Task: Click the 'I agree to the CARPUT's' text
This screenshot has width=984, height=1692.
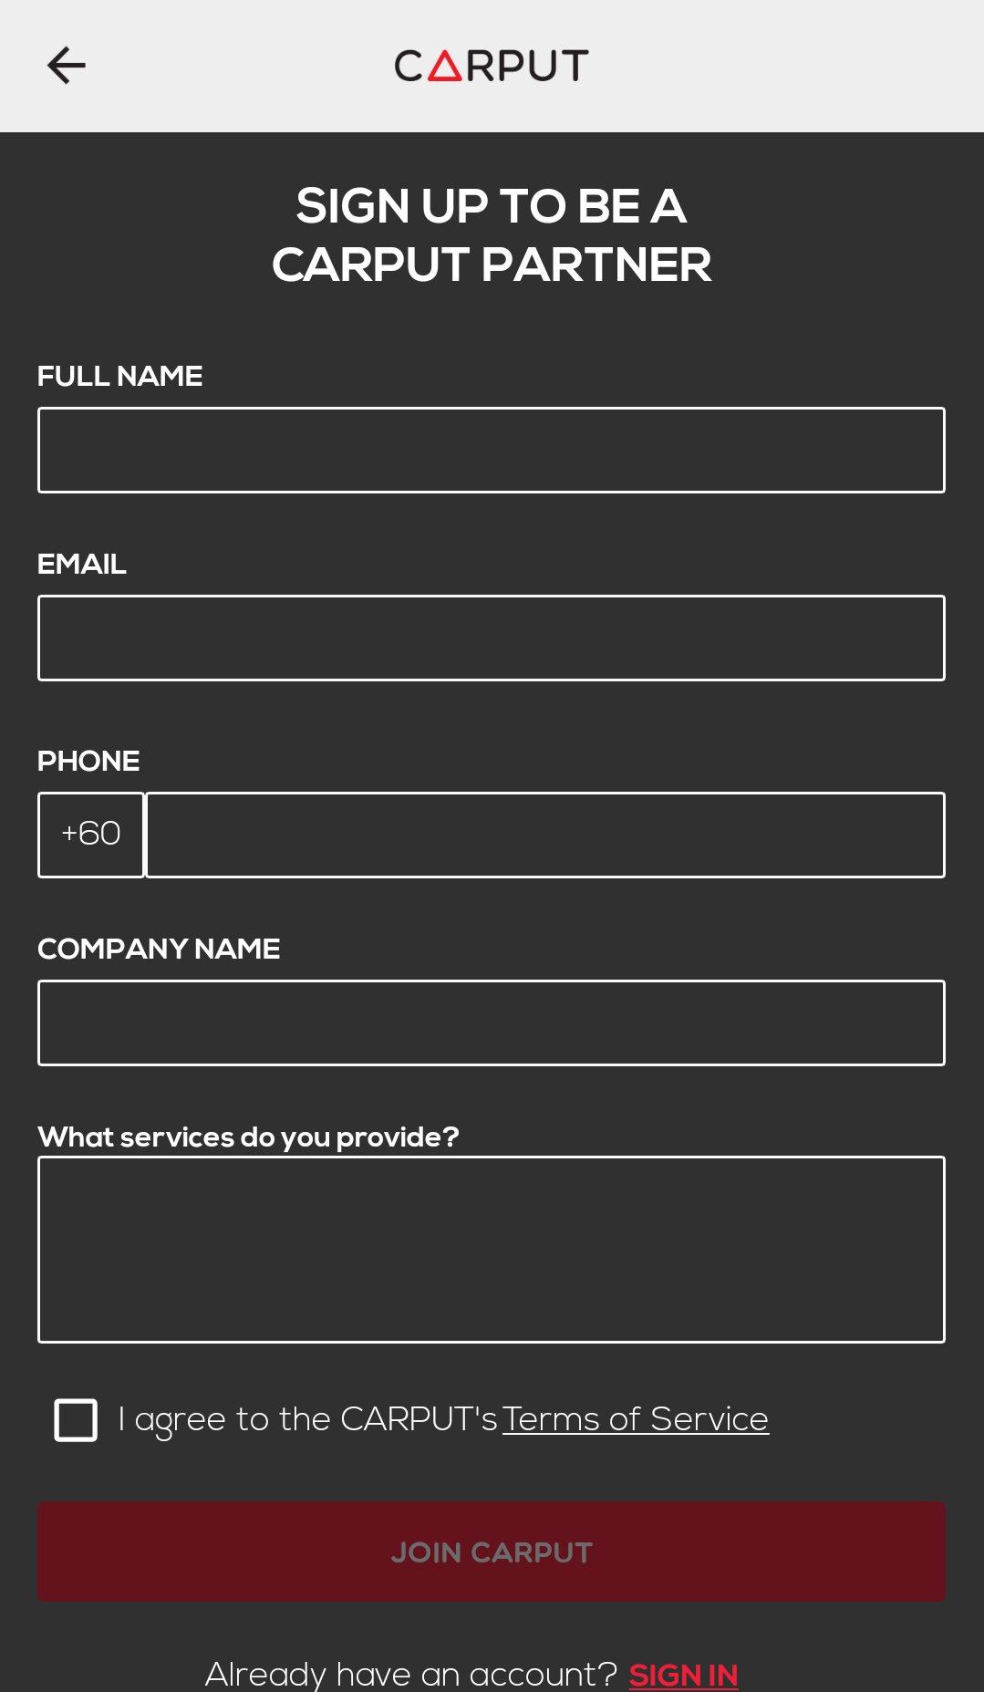Action: point(307,1419)
